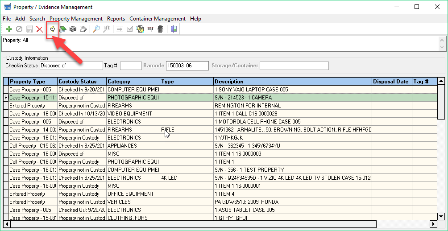Click the horizontal scrollbar right arrow
This screenshot has height=231, width=448.
433,223
